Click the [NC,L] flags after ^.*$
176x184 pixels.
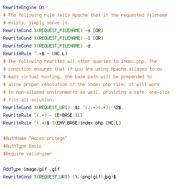[59, 53]
